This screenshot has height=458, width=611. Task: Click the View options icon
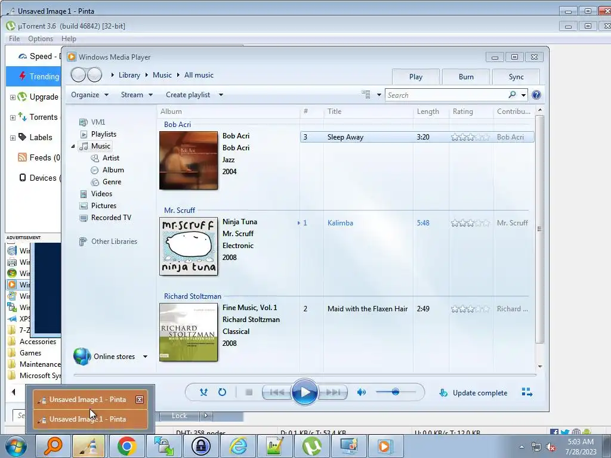click(x=366, y=95)
